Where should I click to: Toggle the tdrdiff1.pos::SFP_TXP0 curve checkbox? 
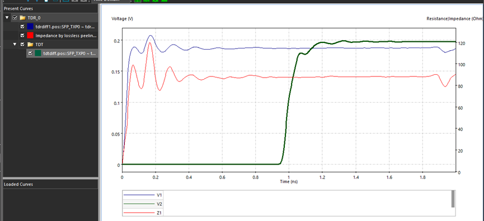(22, 26)
